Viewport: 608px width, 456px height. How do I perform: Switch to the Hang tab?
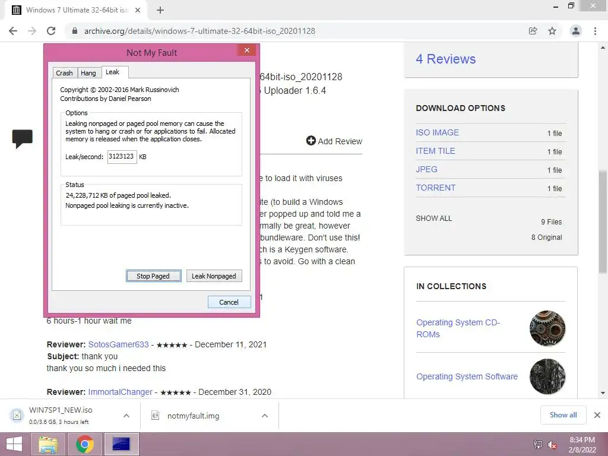coord(88,73)
